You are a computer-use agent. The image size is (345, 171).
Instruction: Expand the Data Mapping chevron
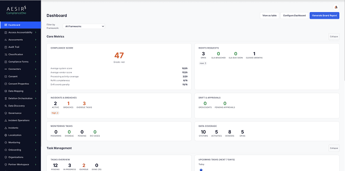[x=36, y=91]
